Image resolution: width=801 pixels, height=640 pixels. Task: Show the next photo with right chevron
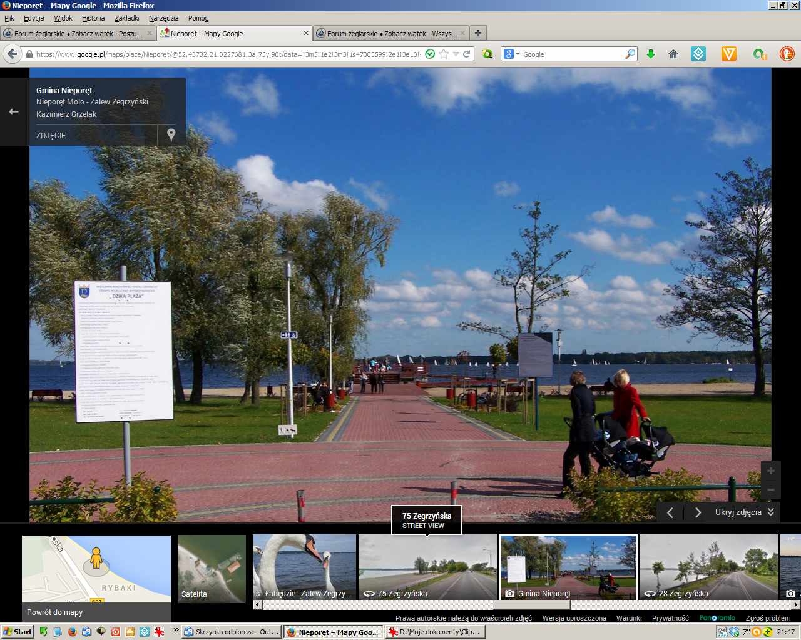click(x=698, y=512)
